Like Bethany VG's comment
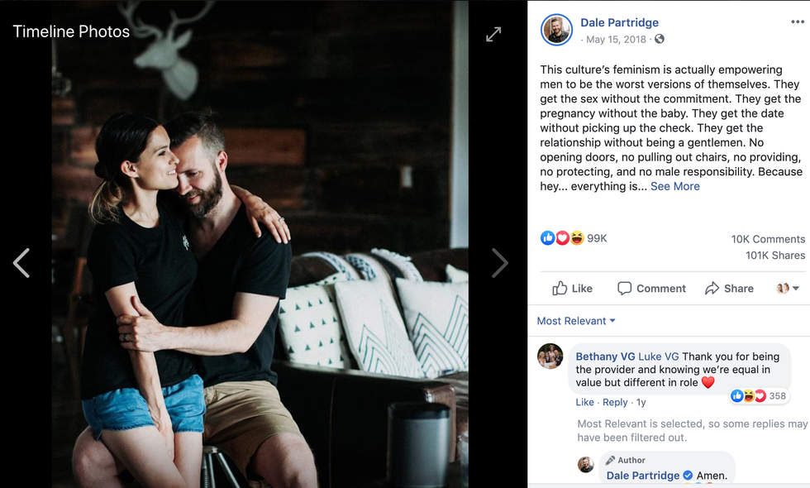The image size is (810, 488). (584, 402)
